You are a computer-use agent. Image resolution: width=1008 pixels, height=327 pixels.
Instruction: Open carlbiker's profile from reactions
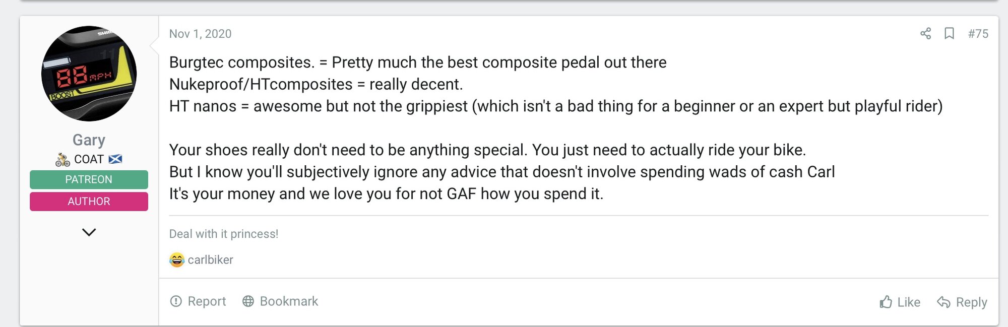point(210,260)
